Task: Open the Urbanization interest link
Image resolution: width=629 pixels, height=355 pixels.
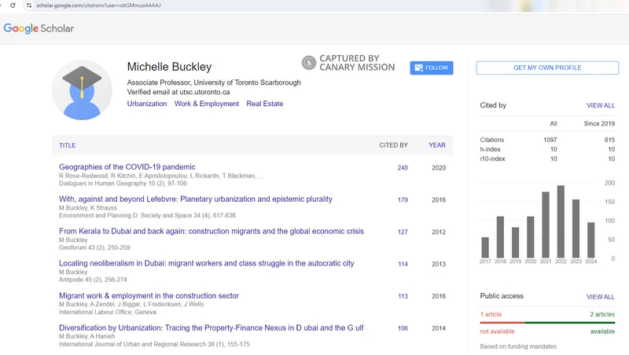Action: click(147, 104)
